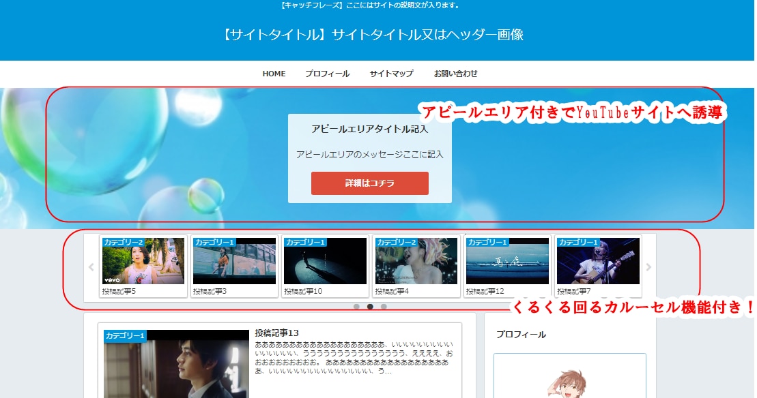757x398 pixels.
Task: Click the profile avatar illustration in sidebar
Action: point(568,384)
